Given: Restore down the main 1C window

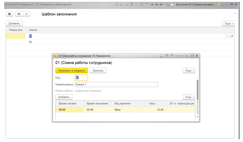Looking at the screenshot, I should point(232,5).
